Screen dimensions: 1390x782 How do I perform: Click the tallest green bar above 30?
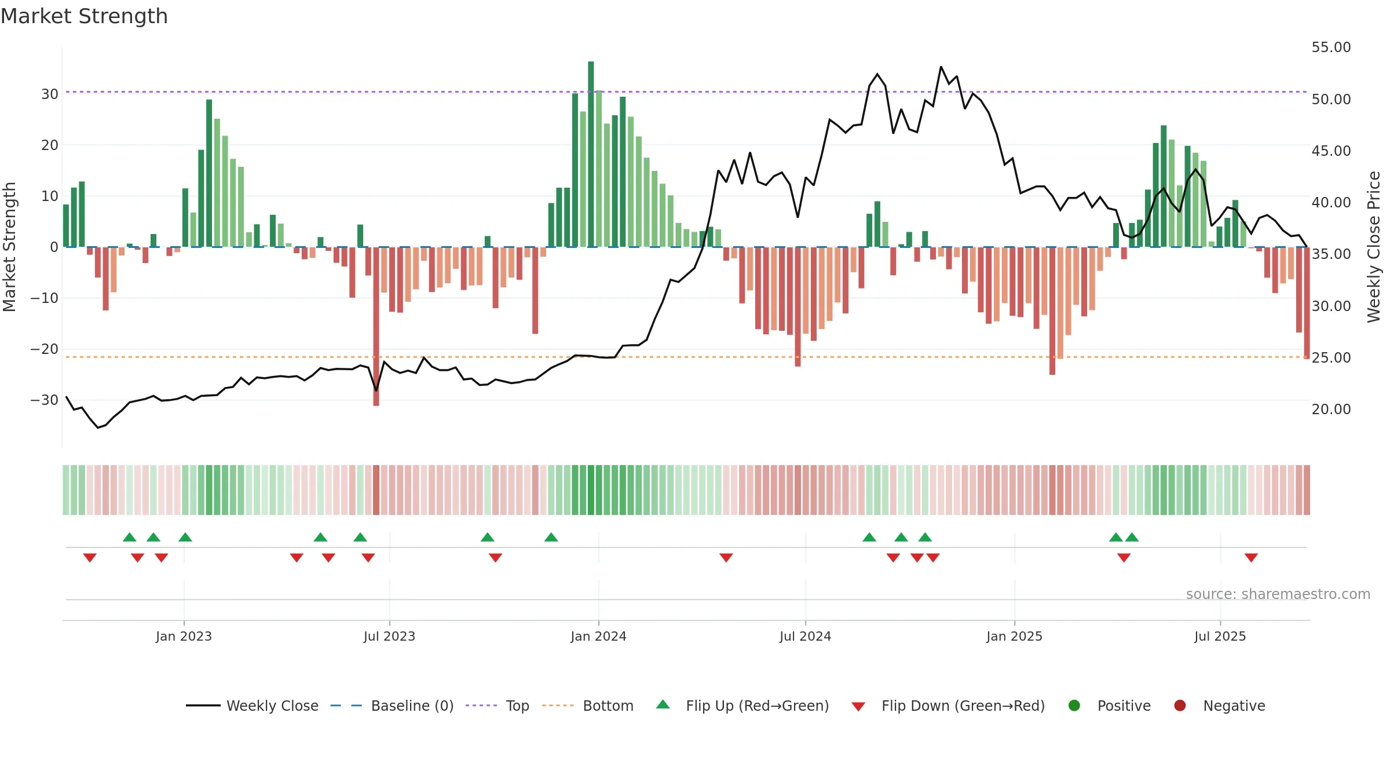(591, 154)
